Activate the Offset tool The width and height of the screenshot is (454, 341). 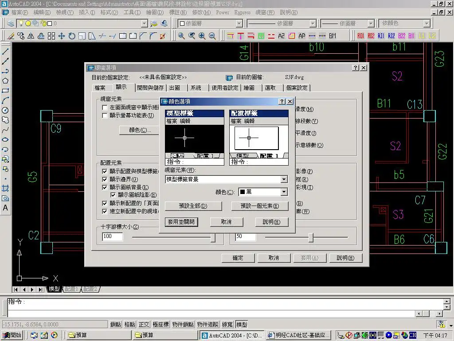[x=41, y=36]
